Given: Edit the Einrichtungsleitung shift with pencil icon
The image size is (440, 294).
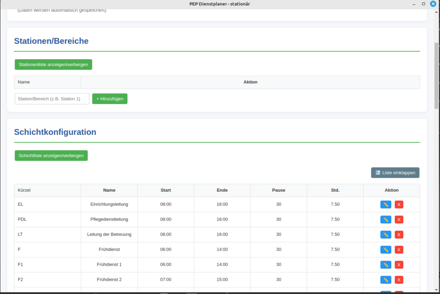Looking at the screenshot, I should coord(385,204).
